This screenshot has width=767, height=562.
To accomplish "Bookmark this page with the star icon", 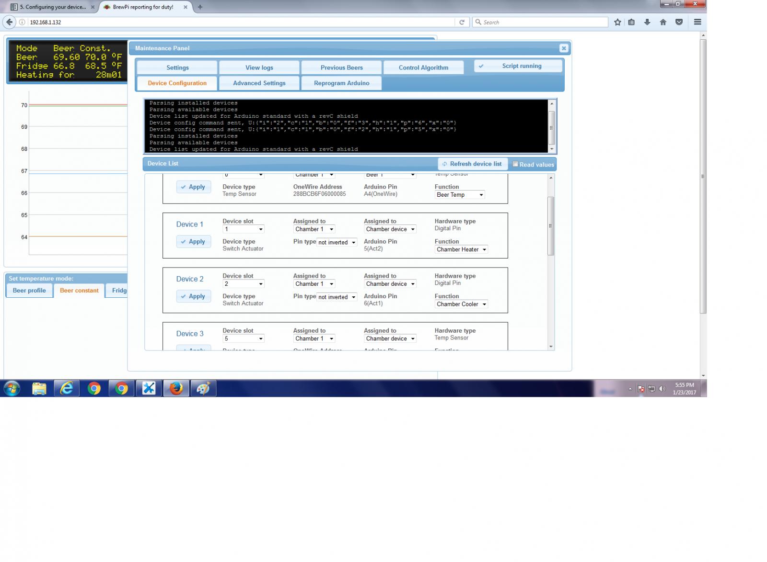I will point(617,22).
